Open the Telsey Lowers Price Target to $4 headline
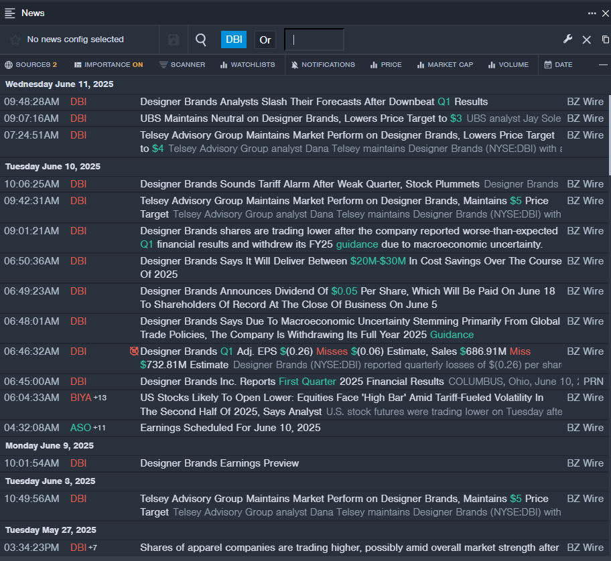 347,142
